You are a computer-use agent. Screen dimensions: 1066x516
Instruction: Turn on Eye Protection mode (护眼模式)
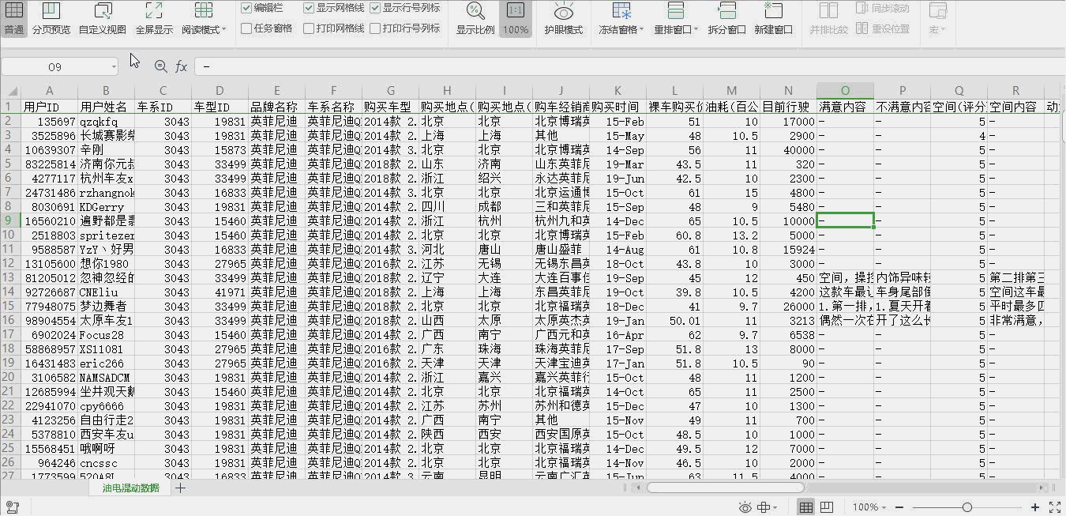point(564,18)
